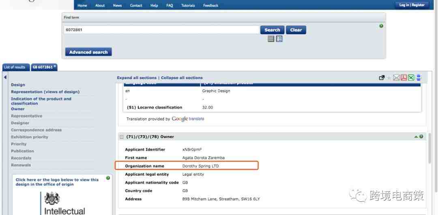
Task: Click the Clear button
Action: pyautogui.click(x=296, y=30)
